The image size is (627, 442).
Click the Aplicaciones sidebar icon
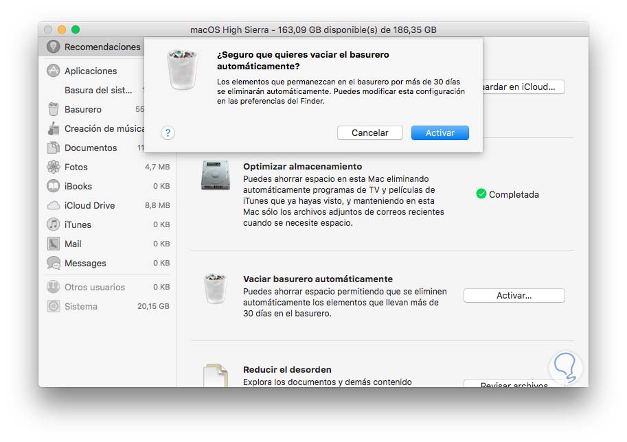click(x=53, y=71)
